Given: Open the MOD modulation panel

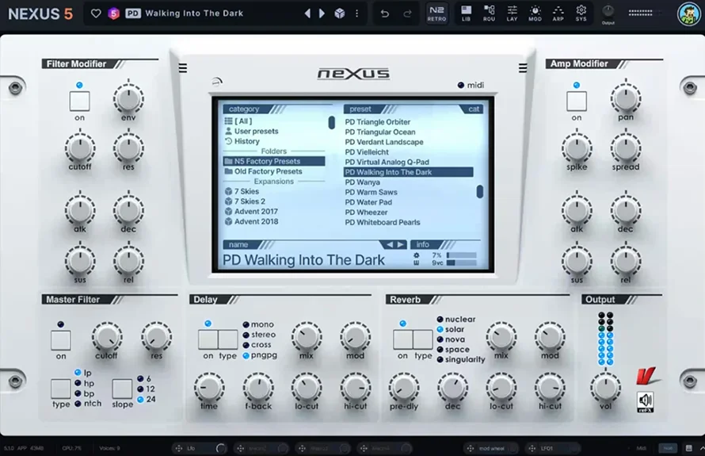Looking at the screenshot, I should click(x=535, y=13).
